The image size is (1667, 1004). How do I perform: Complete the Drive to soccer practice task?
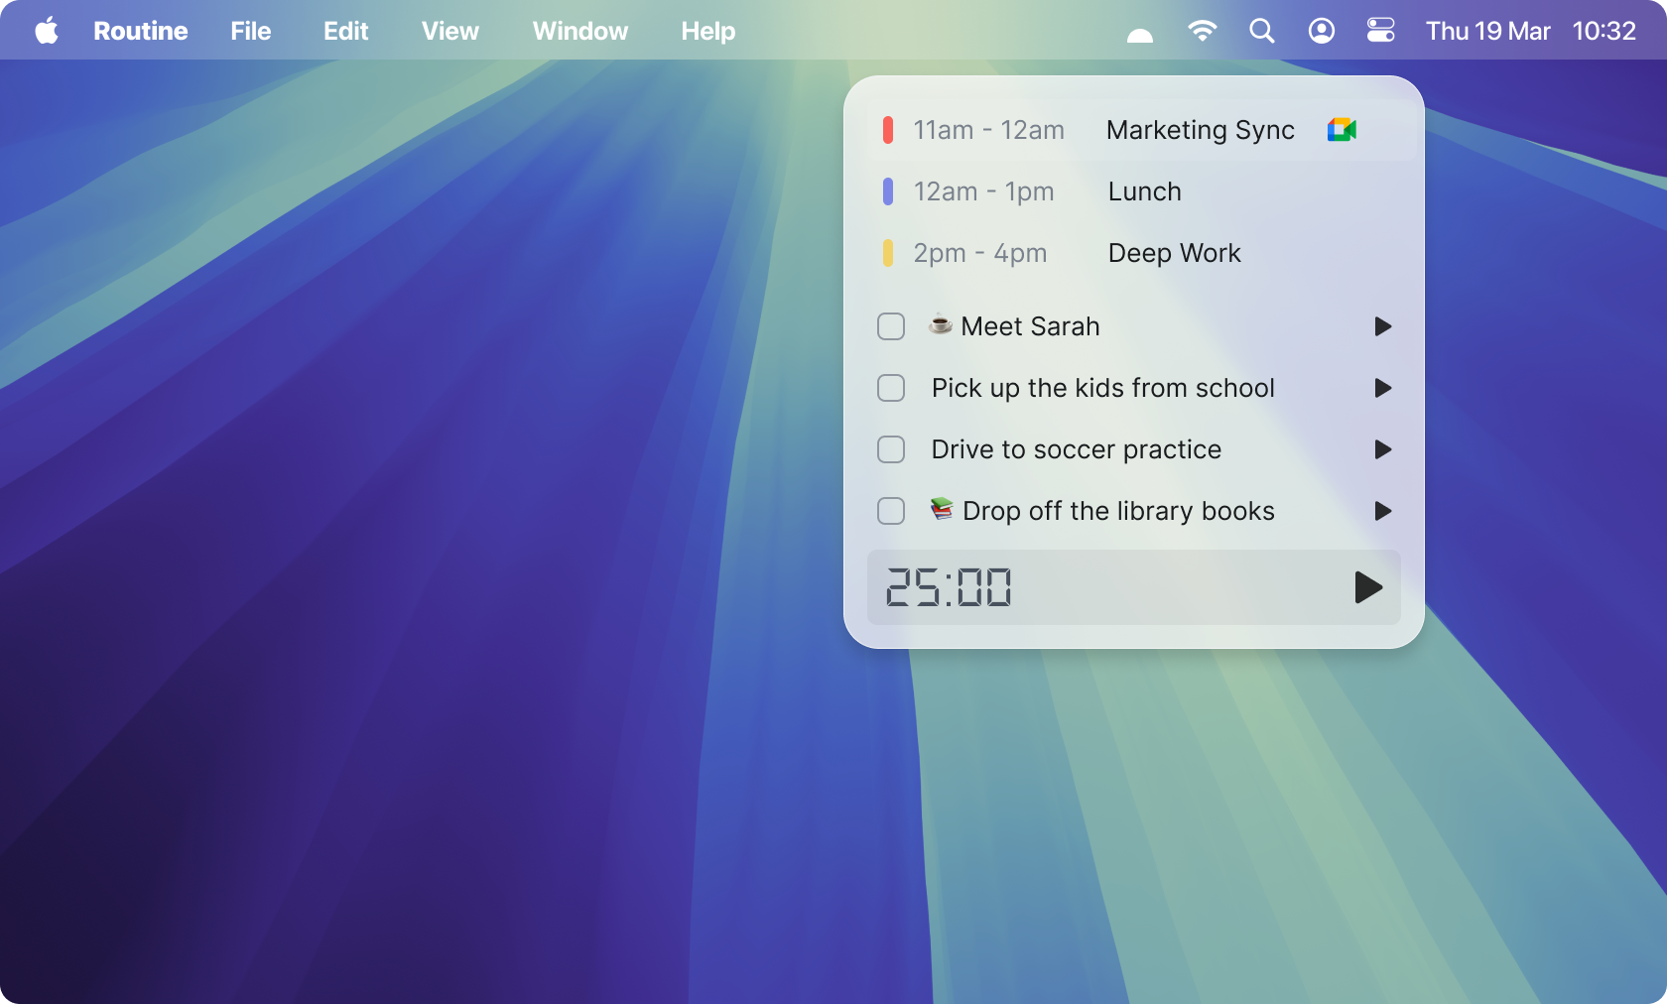click(x=890, y=449)
